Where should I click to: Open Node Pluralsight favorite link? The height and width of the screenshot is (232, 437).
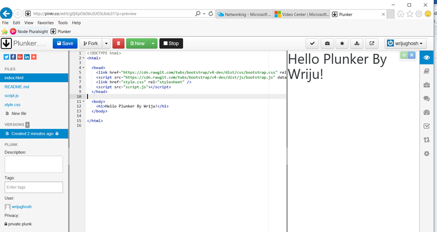pyautogui.click(x=29, y=31)
